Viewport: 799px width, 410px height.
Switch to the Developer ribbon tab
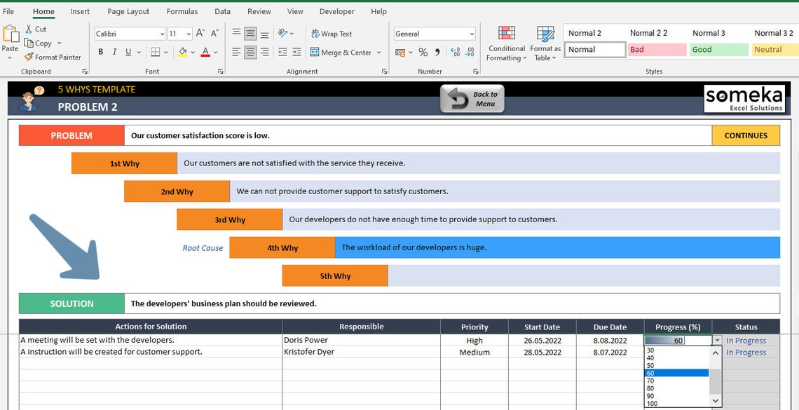click(x=336, y=11)
